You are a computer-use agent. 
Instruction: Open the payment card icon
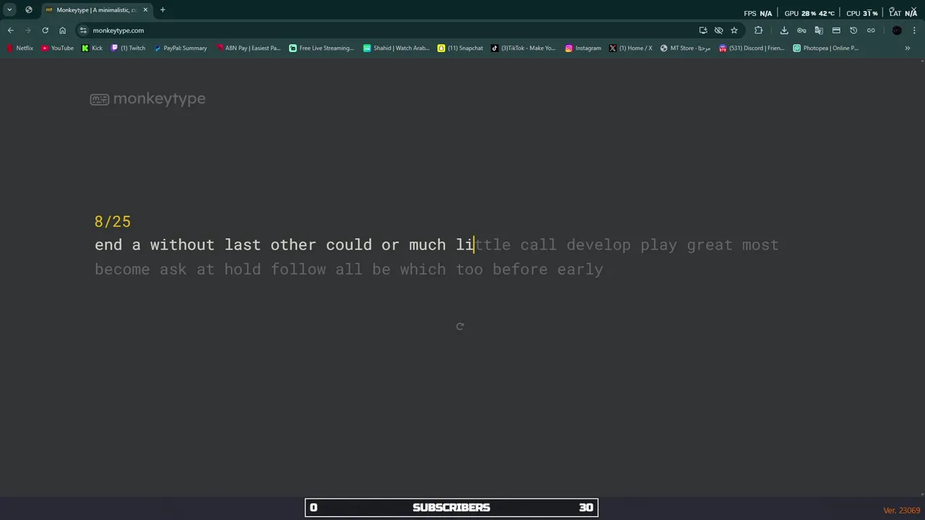pyautogui.click(x=836, y=30)
